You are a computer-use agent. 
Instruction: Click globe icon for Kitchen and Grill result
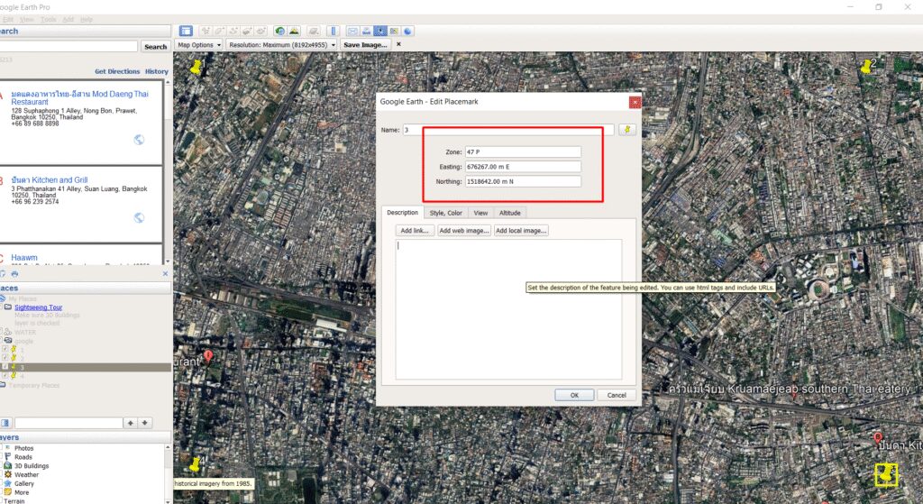(x=139, y=218)
